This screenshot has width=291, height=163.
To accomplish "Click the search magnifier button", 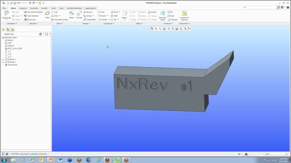I will (278, 7).
